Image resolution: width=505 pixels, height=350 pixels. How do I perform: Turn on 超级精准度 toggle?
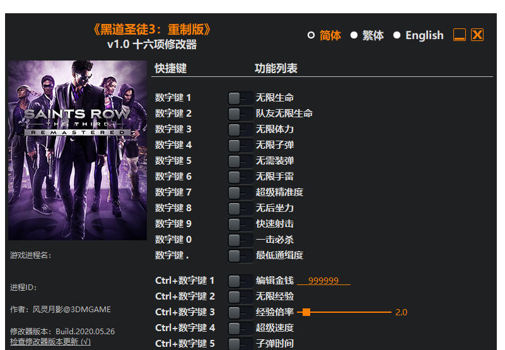tap(240, 193)
